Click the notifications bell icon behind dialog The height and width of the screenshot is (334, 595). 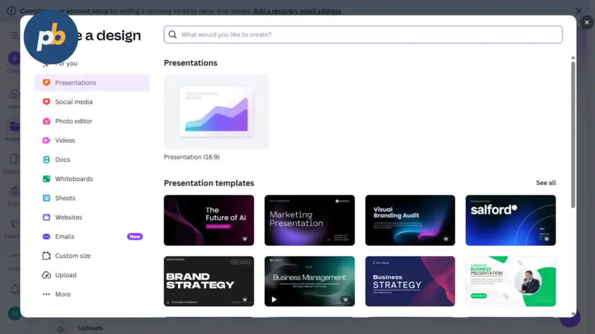click(x=15, y=289)
